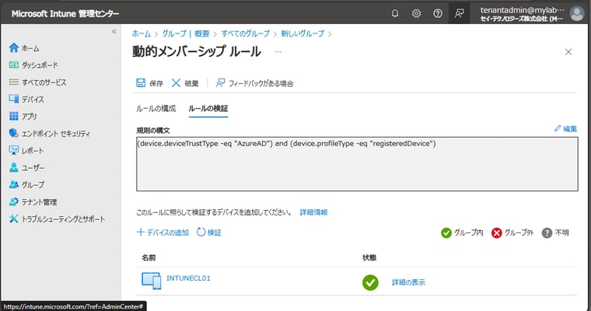Click 破棄 discard button
The width and height of the screenshot is (591, 311).
185,83
